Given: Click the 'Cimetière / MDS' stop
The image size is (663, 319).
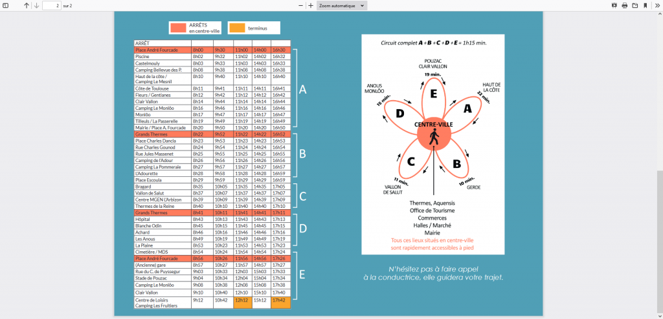Looking at the screenshot, I should [152, 252].
